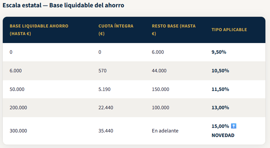Click the 15,00% rate text
The image size is (270, 148).
[220, 126]
